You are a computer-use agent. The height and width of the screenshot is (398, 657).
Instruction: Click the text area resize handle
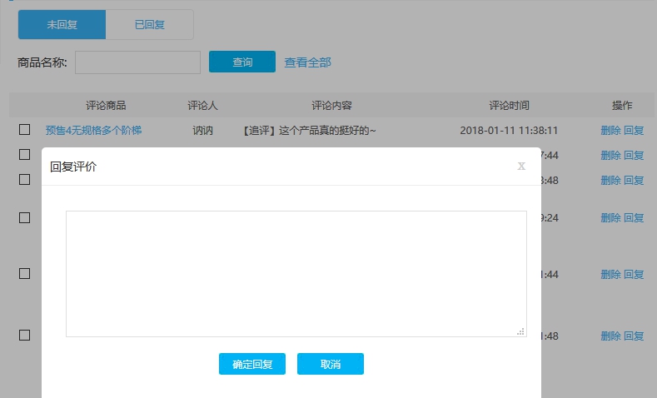click(520, 331)
